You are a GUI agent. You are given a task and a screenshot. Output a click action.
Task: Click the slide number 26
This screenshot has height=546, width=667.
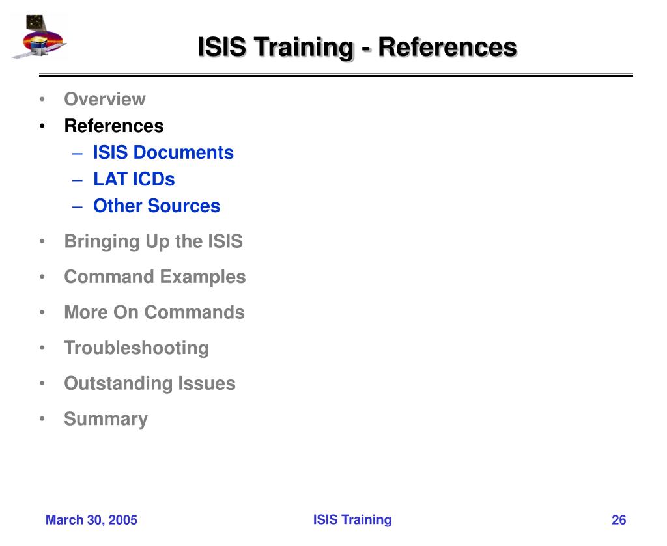click(x=619, y=520)
